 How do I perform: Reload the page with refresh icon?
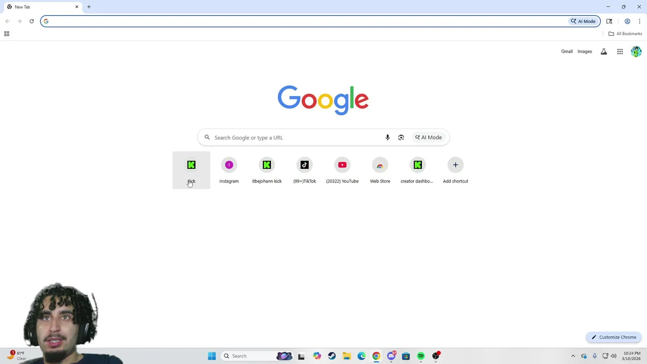tap(31, 21)
